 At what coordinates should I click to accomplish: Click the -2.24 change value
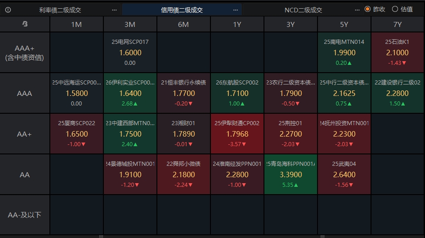point(183,185)
